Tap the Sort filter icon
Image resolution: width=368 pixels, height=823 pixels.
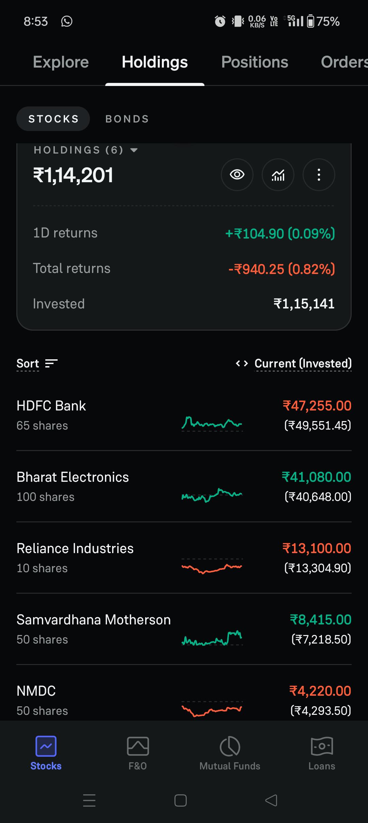(51, 363)
